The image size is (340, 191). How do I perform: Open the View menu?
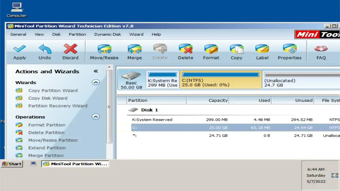pyautogui.click(x=39, y=34)
